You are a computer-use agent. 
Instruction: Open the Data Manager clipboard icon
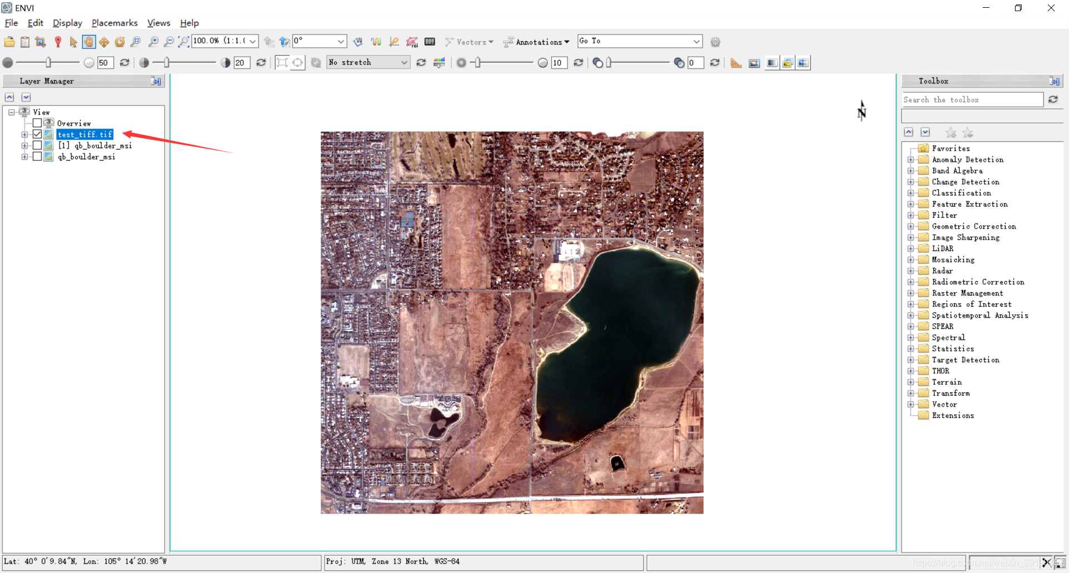[x=25, y=42]
